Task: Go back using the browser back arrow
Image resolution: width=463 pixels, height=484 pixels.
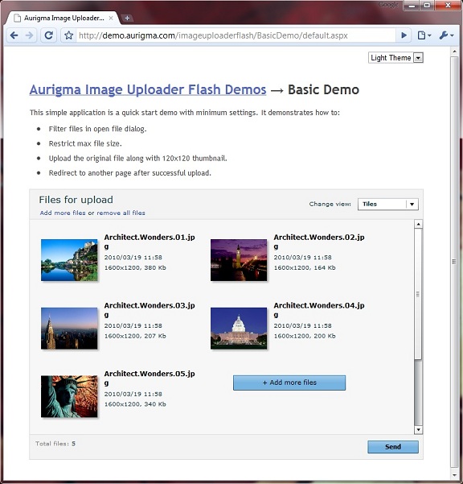Action: 14,35
